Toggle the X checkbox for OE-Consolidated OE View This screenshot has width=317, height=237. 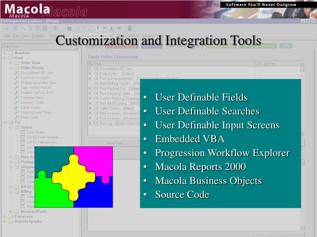tap(90, 69)
